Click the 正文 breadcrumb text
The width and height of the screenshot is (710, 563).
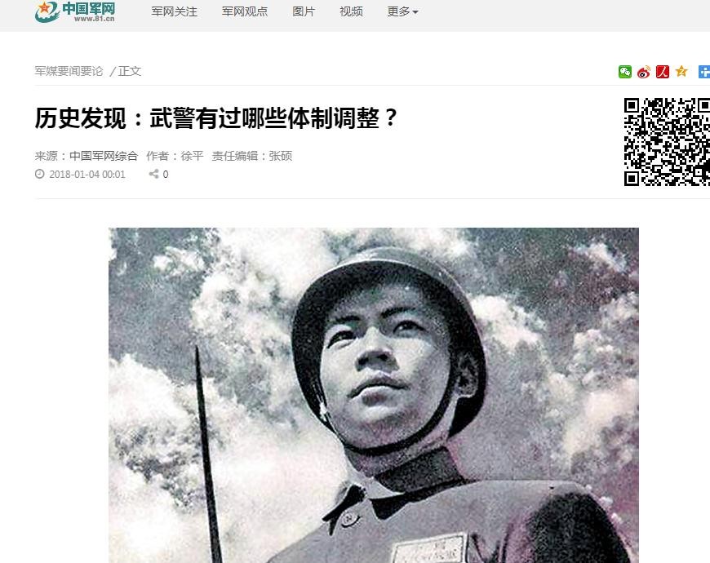click(130, 71)
